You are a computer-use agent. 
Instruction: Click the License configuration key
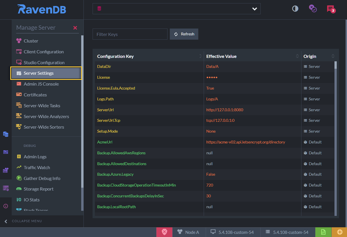tap(103, 77)
